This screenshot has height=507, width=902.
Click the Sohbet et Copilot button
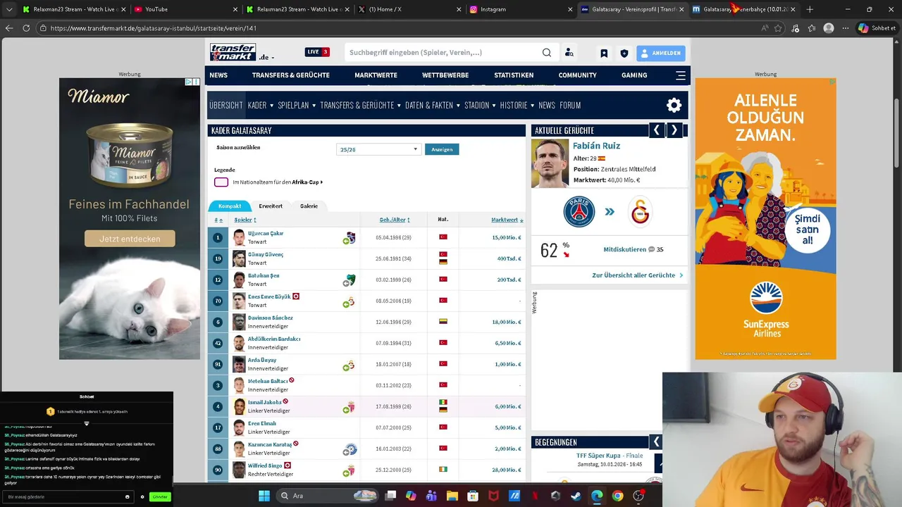[877, 28]
